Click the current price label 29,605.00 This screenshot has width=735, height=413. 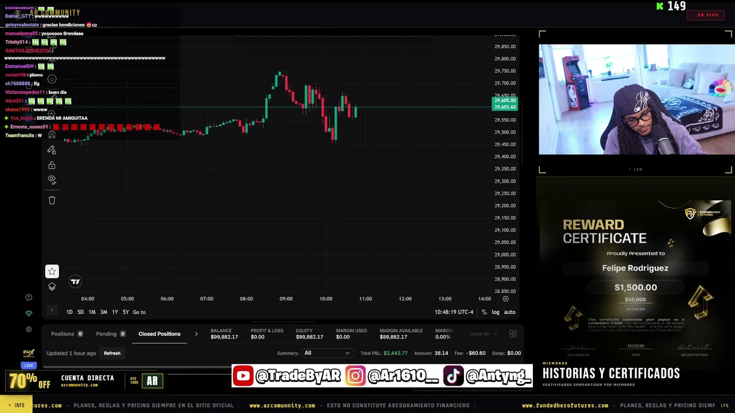coord(505,101)
